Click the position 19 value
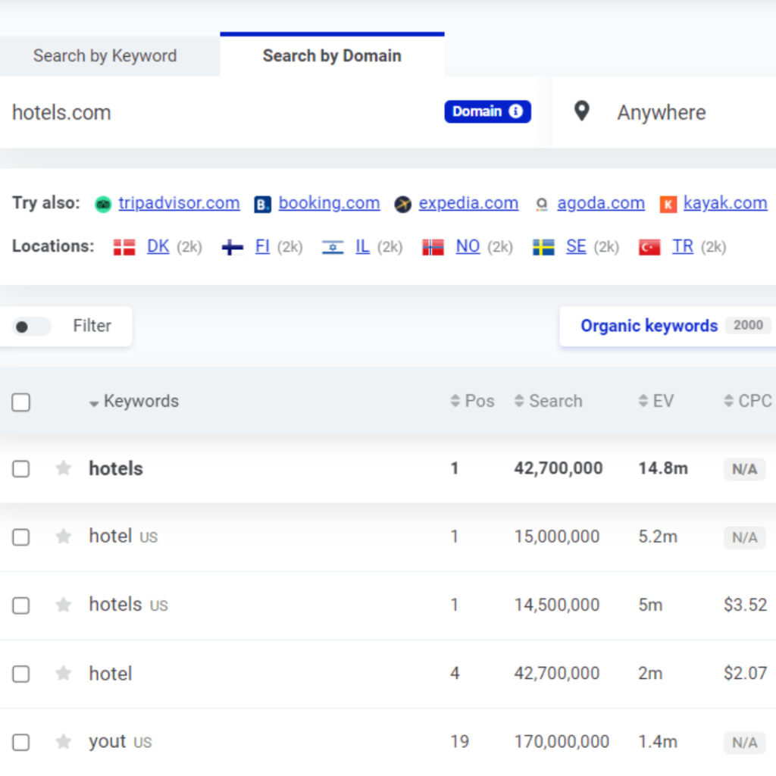 [460, 741]
